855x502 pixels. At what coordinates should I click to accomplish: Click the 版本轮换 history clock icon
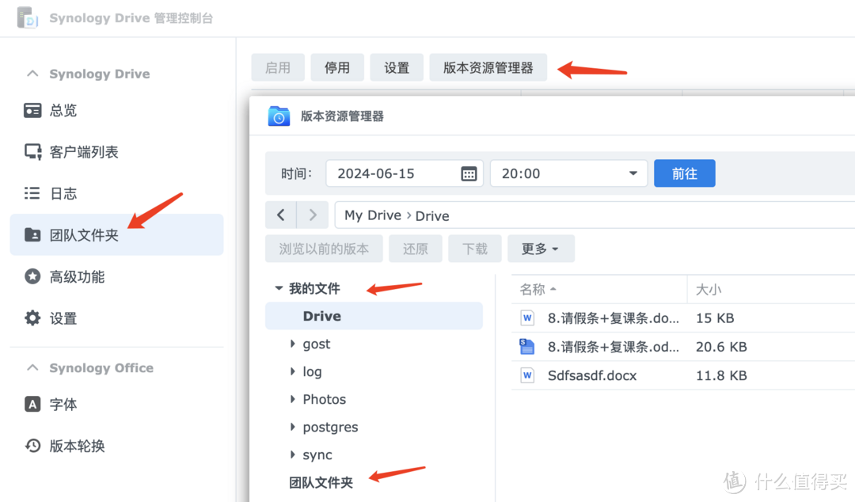(x=32, y=446)
